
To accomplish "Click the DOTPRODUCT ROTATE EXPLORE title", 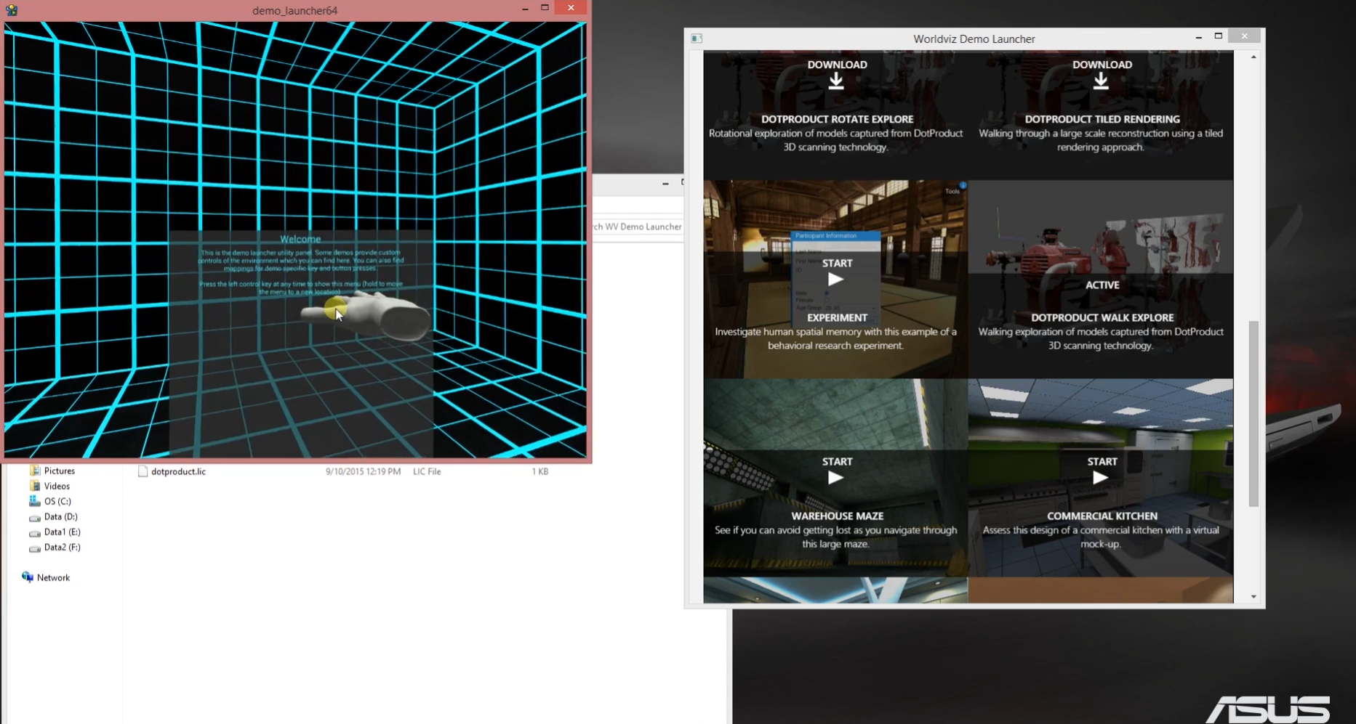I will [x=837, y=119].
